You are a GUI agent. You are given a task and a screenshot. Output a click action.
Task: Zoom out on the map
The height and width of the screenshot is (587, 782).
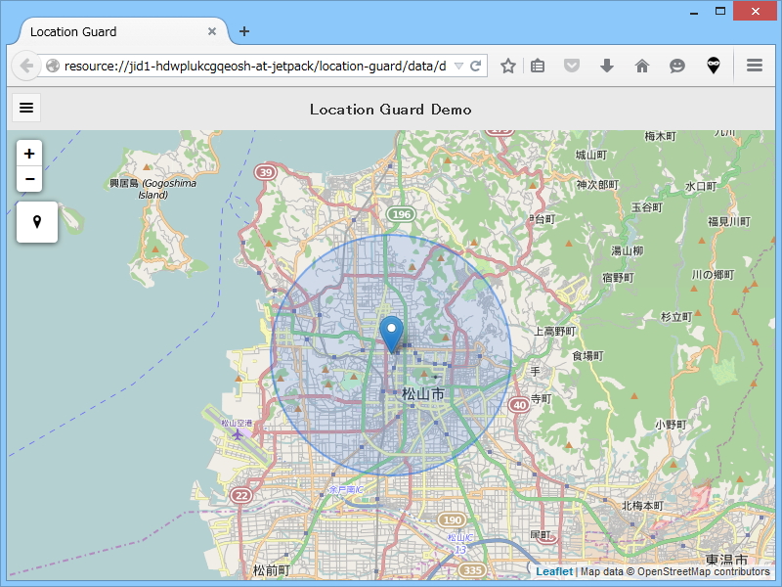29,179
